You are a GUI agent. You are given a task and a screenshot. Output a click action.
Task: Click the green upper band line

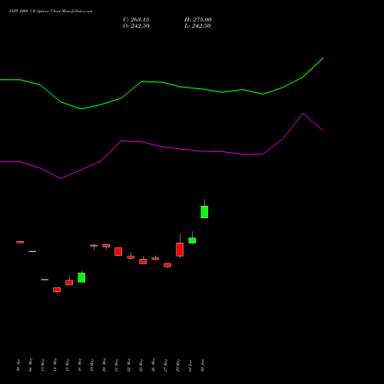point(162,82)
